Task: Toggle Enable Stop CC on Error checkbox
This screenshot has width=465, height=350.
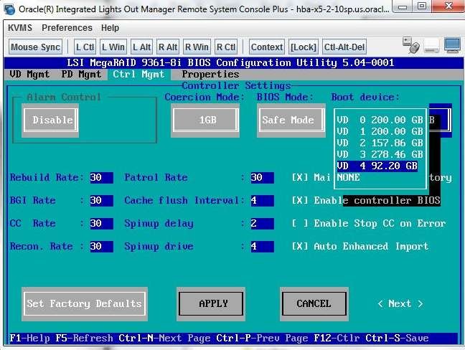Action: coord(300,224)
